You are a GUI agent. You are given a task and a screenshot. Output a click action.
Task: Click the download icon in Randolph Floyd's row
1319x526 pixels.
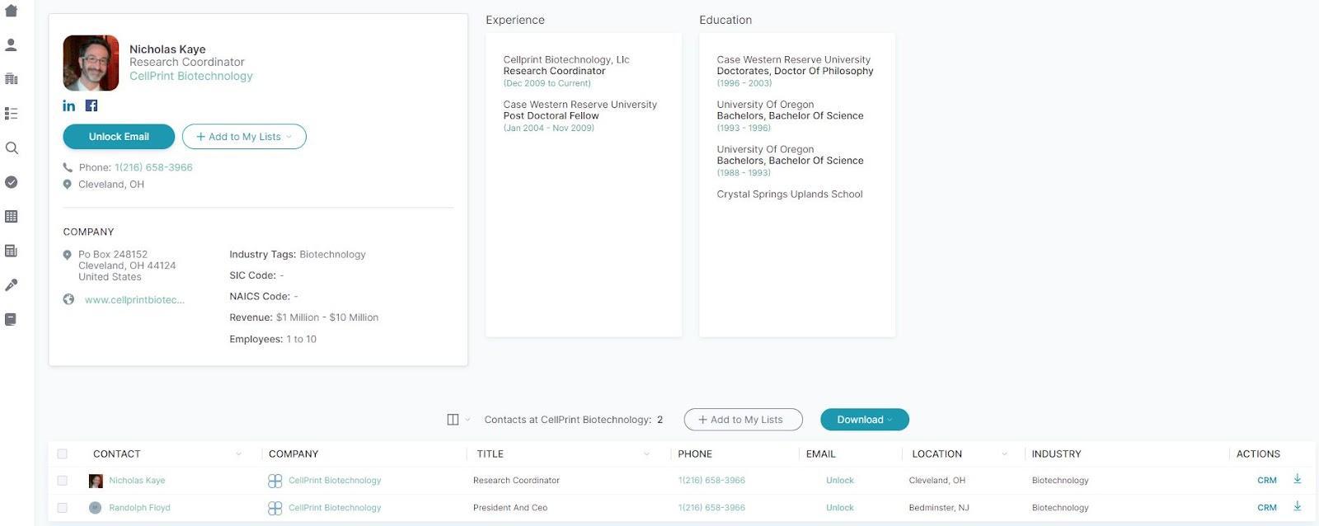point(1297,506)
